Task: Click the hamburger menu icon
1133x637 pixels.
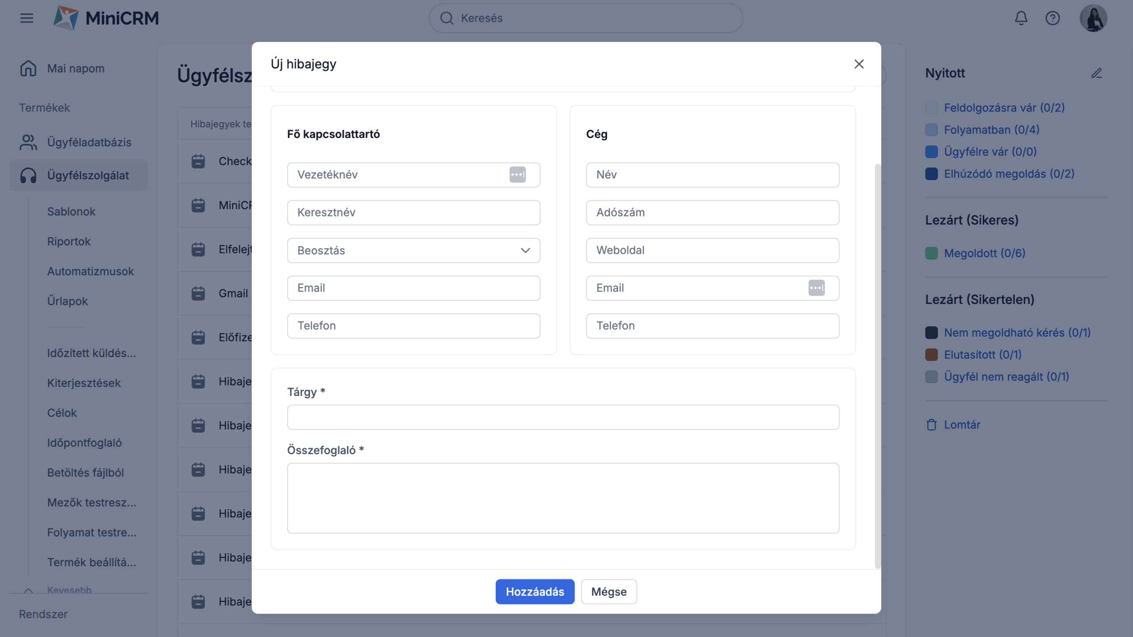Action: pos(27,18)
